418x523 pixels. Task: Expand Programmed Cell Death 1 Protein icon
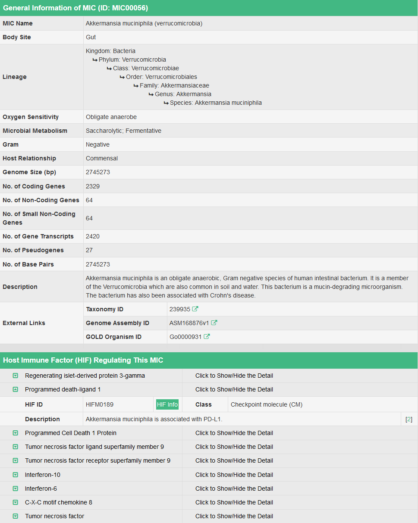click(x=16, y=433)
